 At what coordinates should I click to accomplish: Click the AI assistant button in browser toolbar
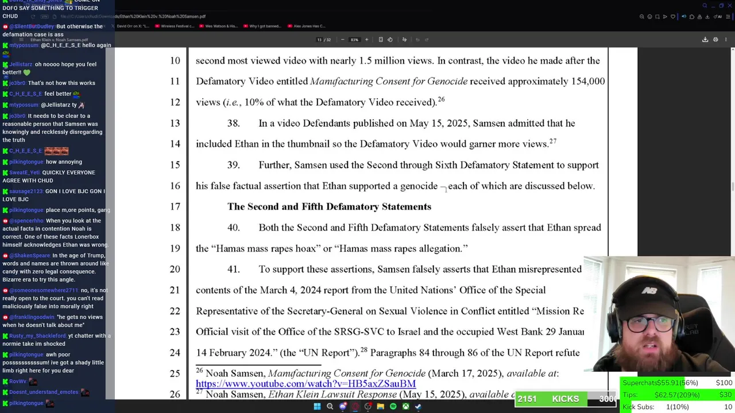point(719,17)
